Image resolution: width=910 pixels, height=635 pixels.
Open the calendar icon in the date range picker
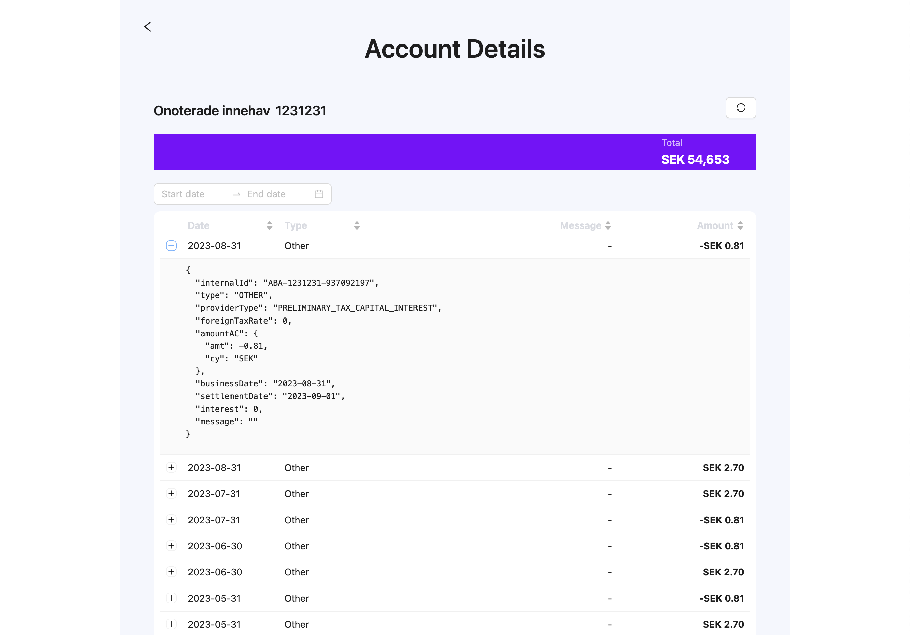(318, 194)
